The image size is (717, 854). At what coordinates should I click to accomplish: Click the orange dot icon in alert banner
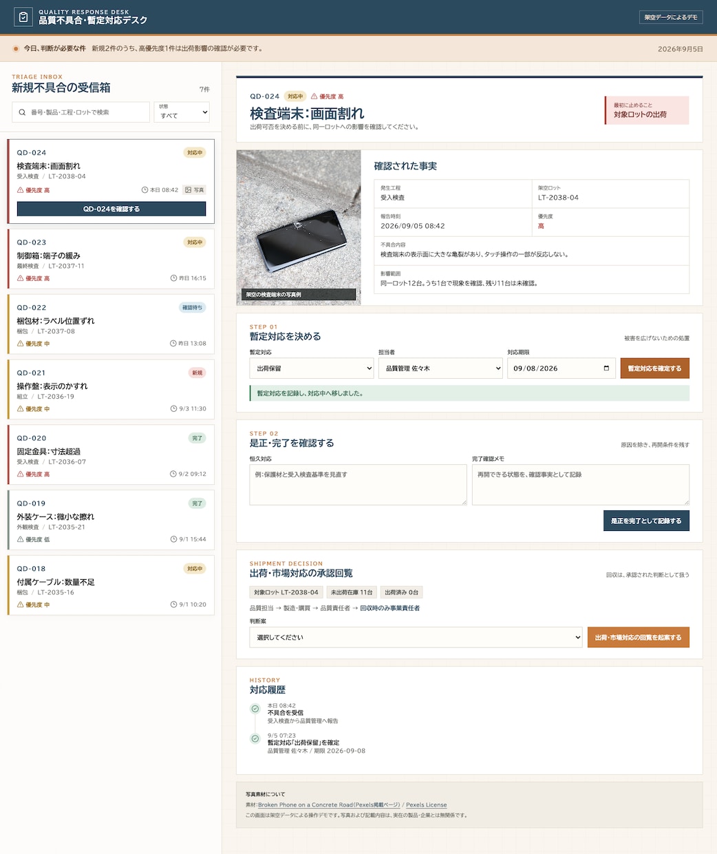tap(16, 49)
